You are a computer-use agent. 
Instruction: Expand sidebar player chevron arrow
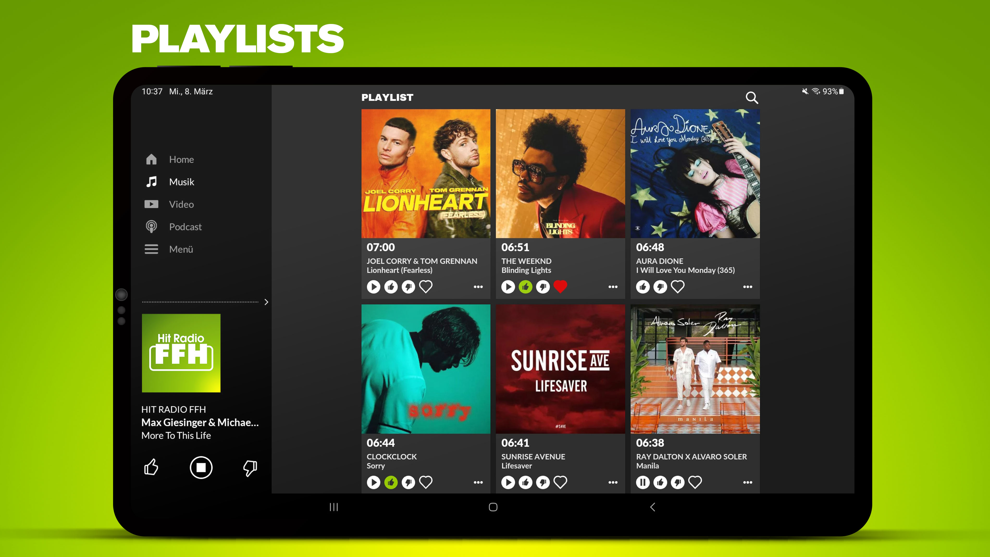click(266, 302)
